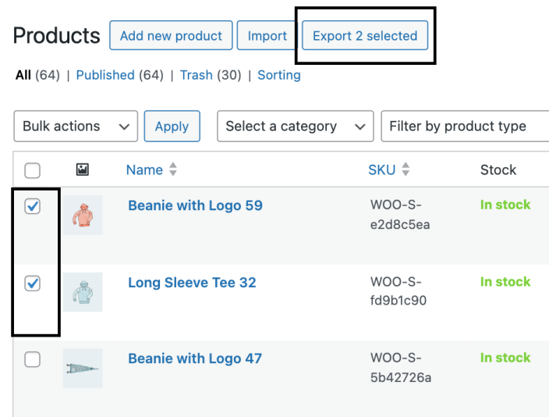Open Beanie with Logo 59 thumbnail
This screenshot has height=417, width=549.
[x=82, y=215]
